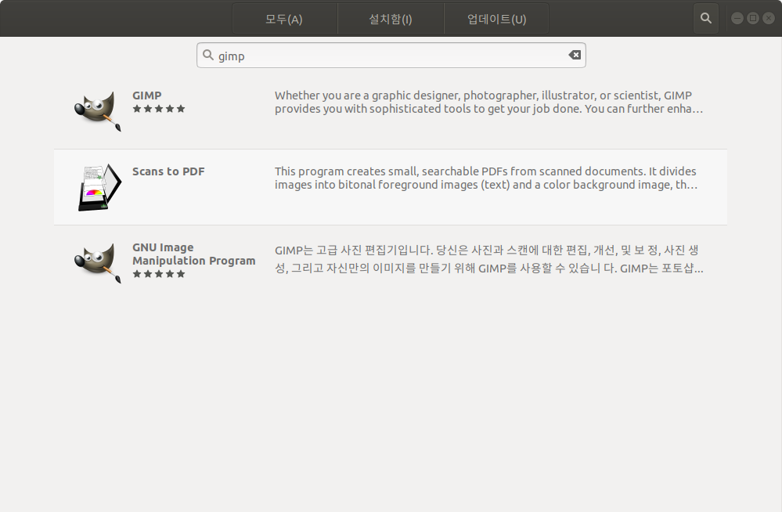
Task: Open the Scans to PDF scanner icon
Action: click(99, 187)
